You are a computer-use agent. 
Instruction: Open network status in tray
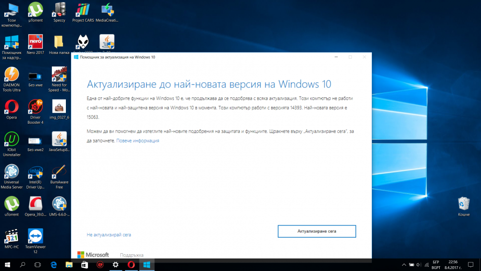(427, 265)
